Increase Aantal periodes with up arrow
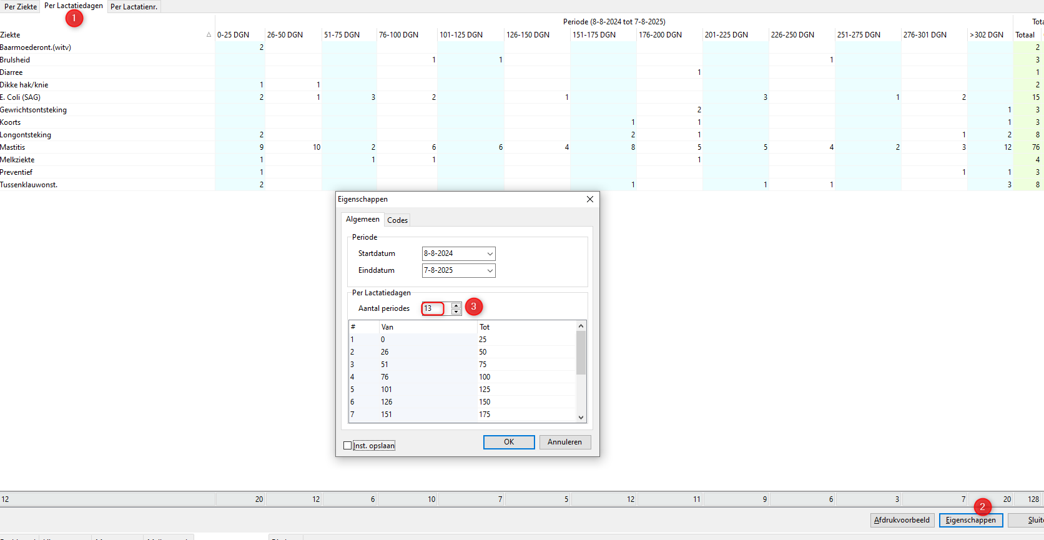This screenshot has width=1044, height=540. point(456,305)
